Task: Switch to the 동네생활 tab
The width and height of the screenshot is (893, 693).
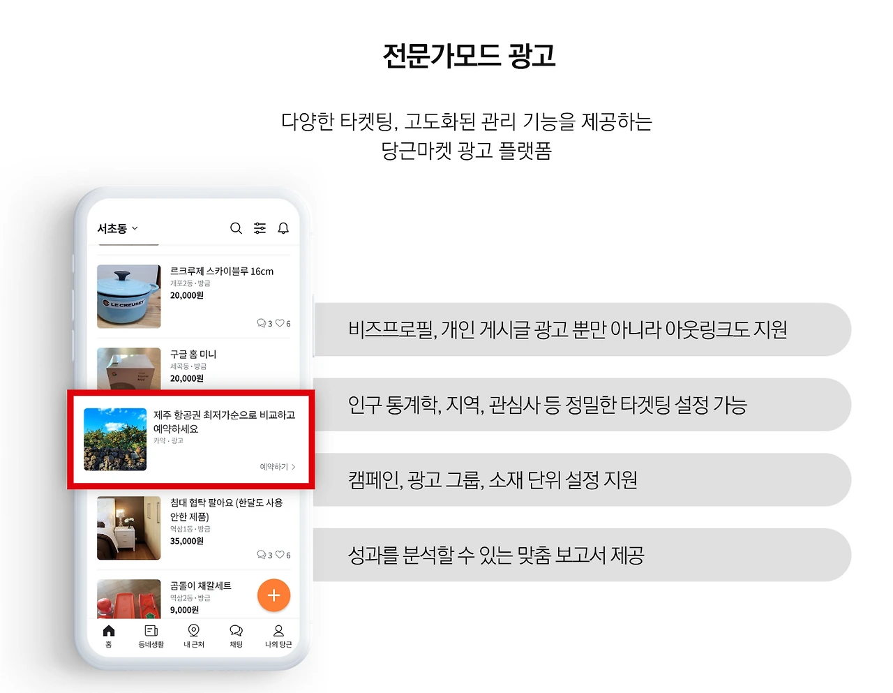Action: point(151,630)
